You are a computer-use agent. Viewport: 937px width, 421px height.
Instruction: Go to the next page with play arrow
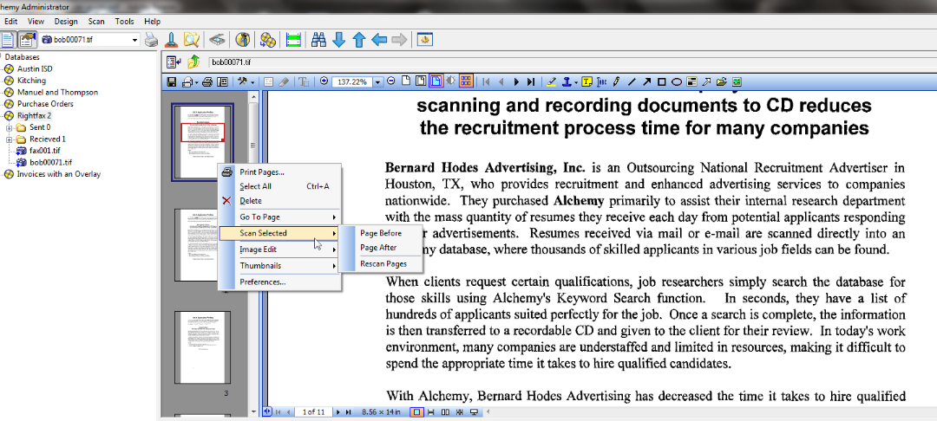click(516, 81)
